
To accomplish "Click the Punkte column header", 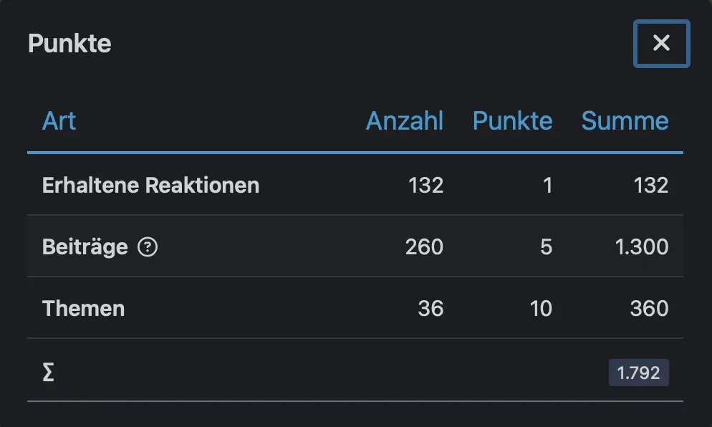I will pos(512,120).
